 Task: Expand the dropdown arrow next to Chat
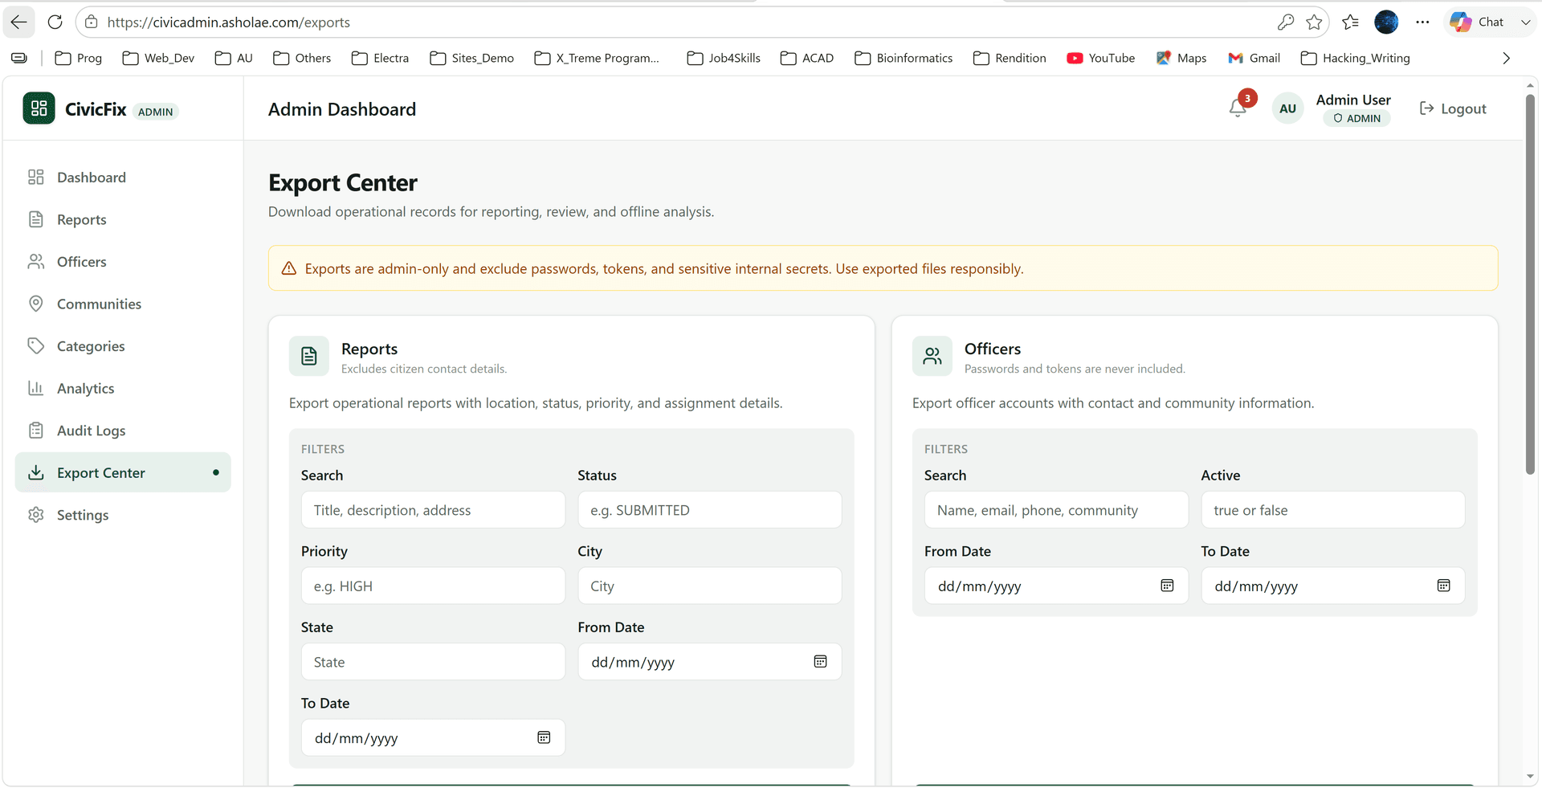click(1525, 22)
